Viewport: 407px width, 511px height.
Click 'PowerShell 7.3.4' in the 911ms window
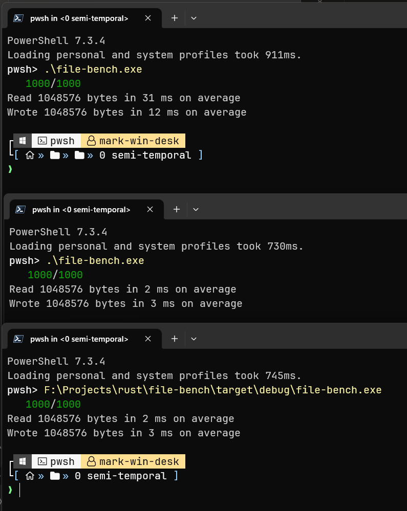tap(56, 41)
